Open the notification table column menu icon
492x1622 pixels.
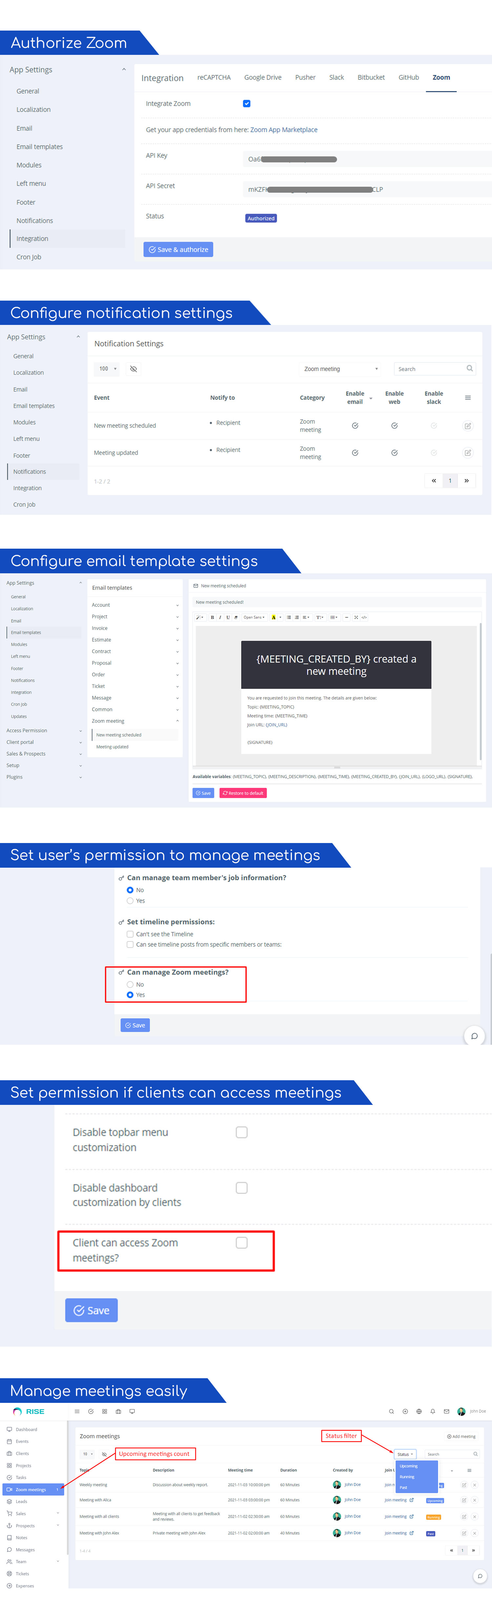pos(467,398)
